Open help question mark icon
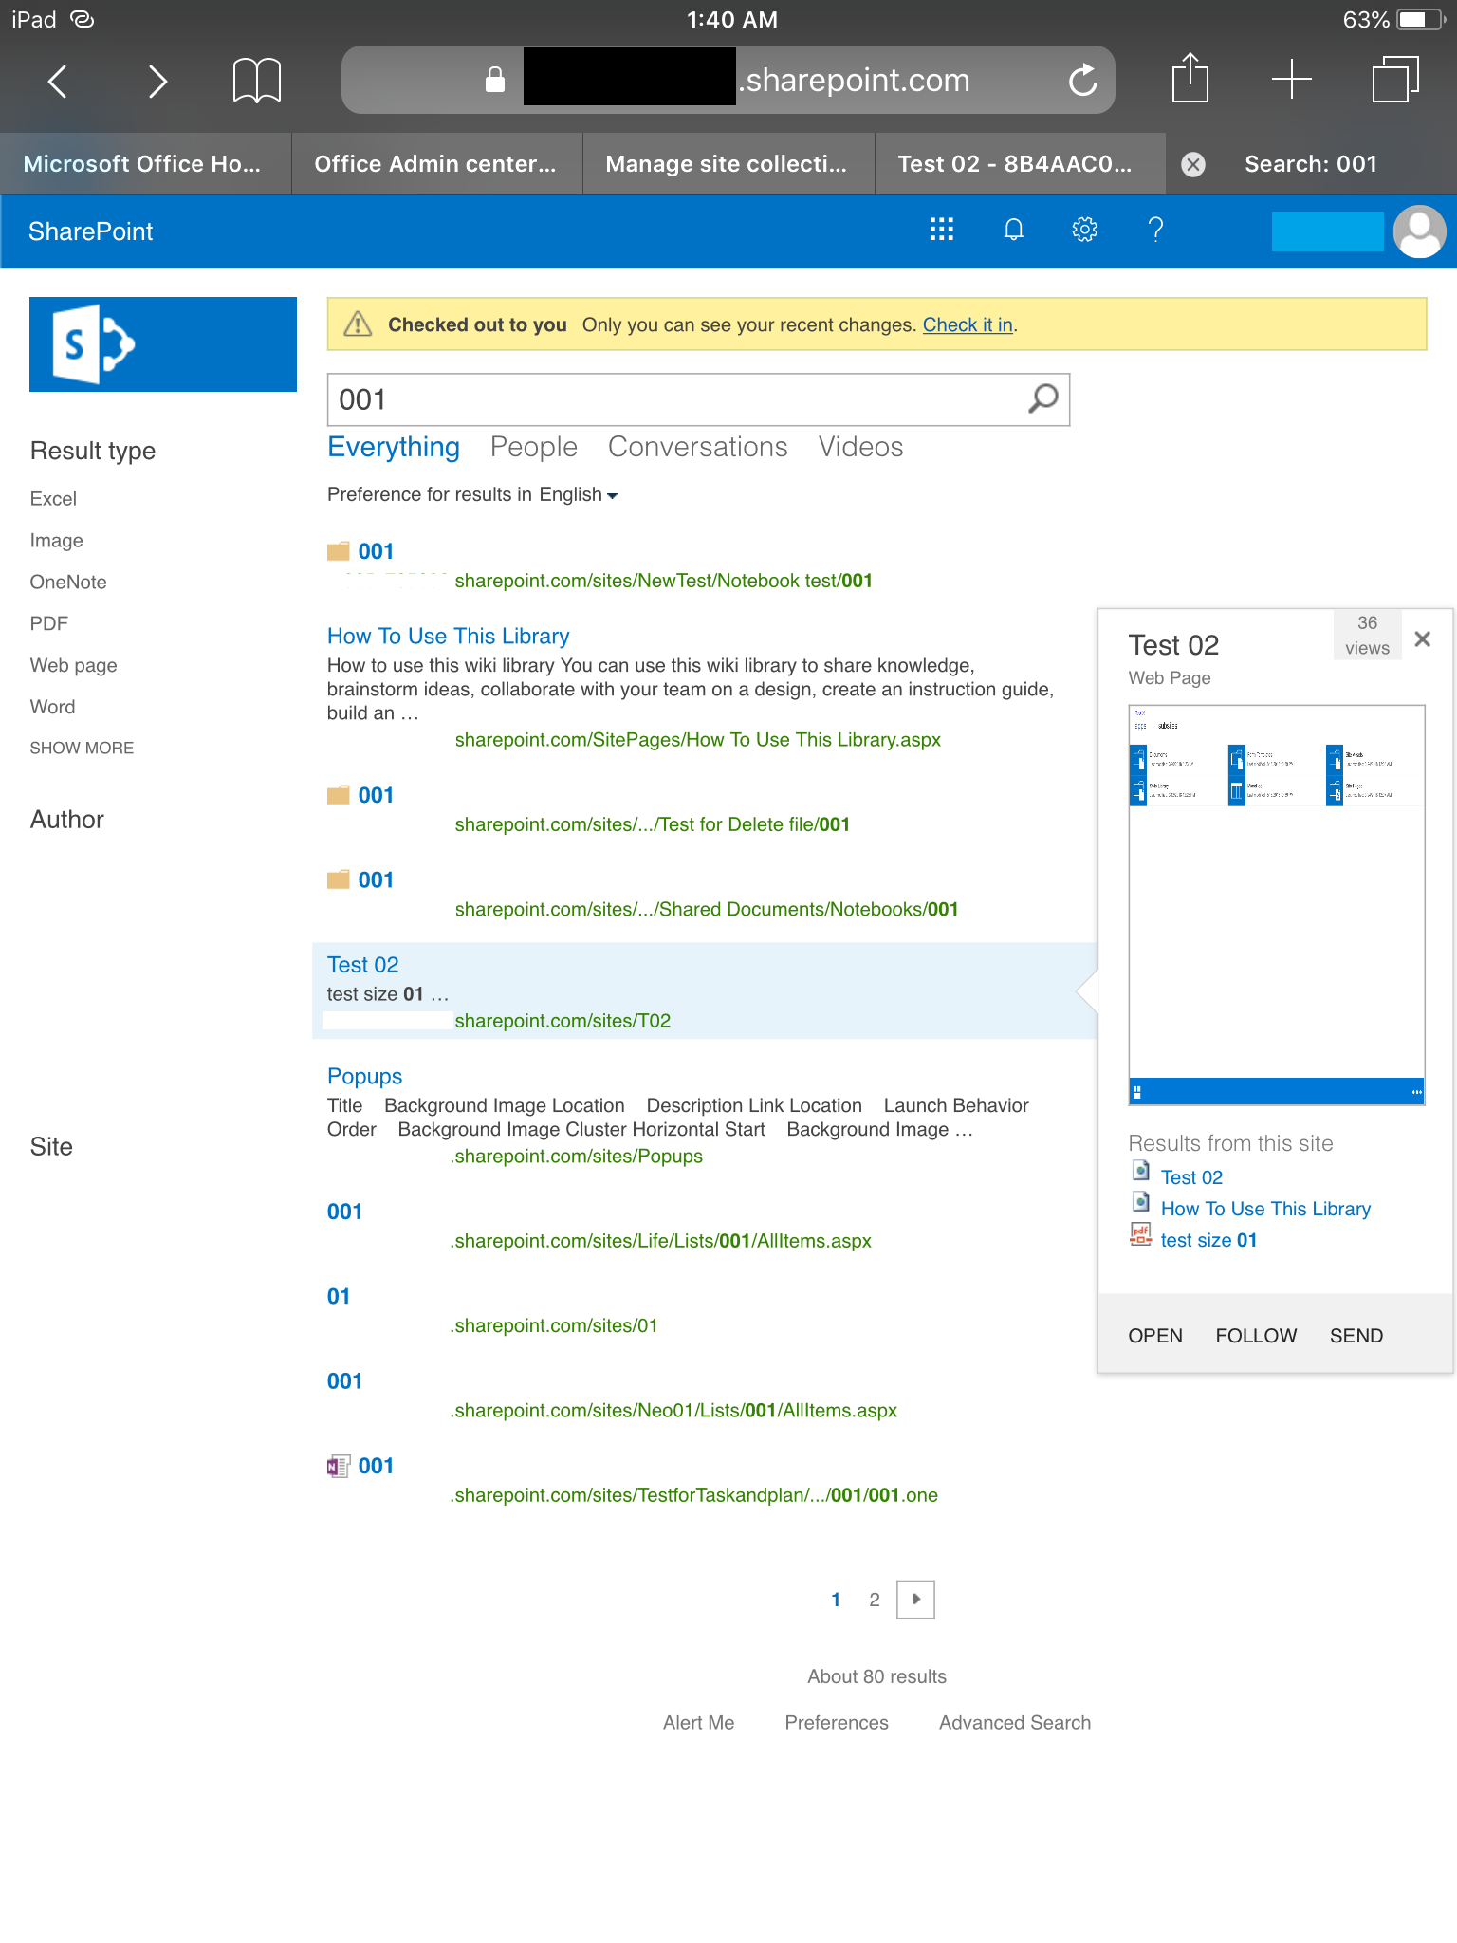This screenshot has width=1457, height=1943. [1155, 230]
